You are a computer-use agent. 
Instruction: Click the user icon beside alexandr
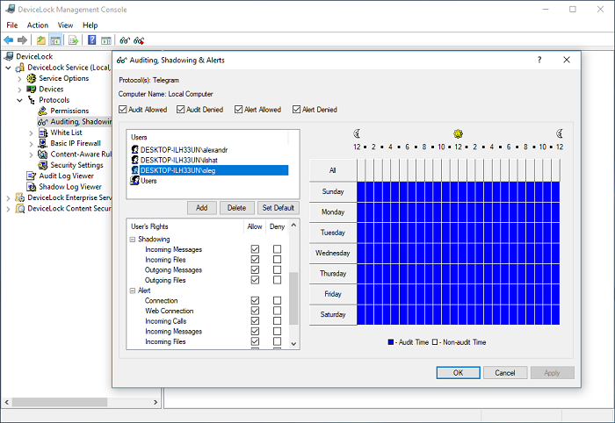135,149
